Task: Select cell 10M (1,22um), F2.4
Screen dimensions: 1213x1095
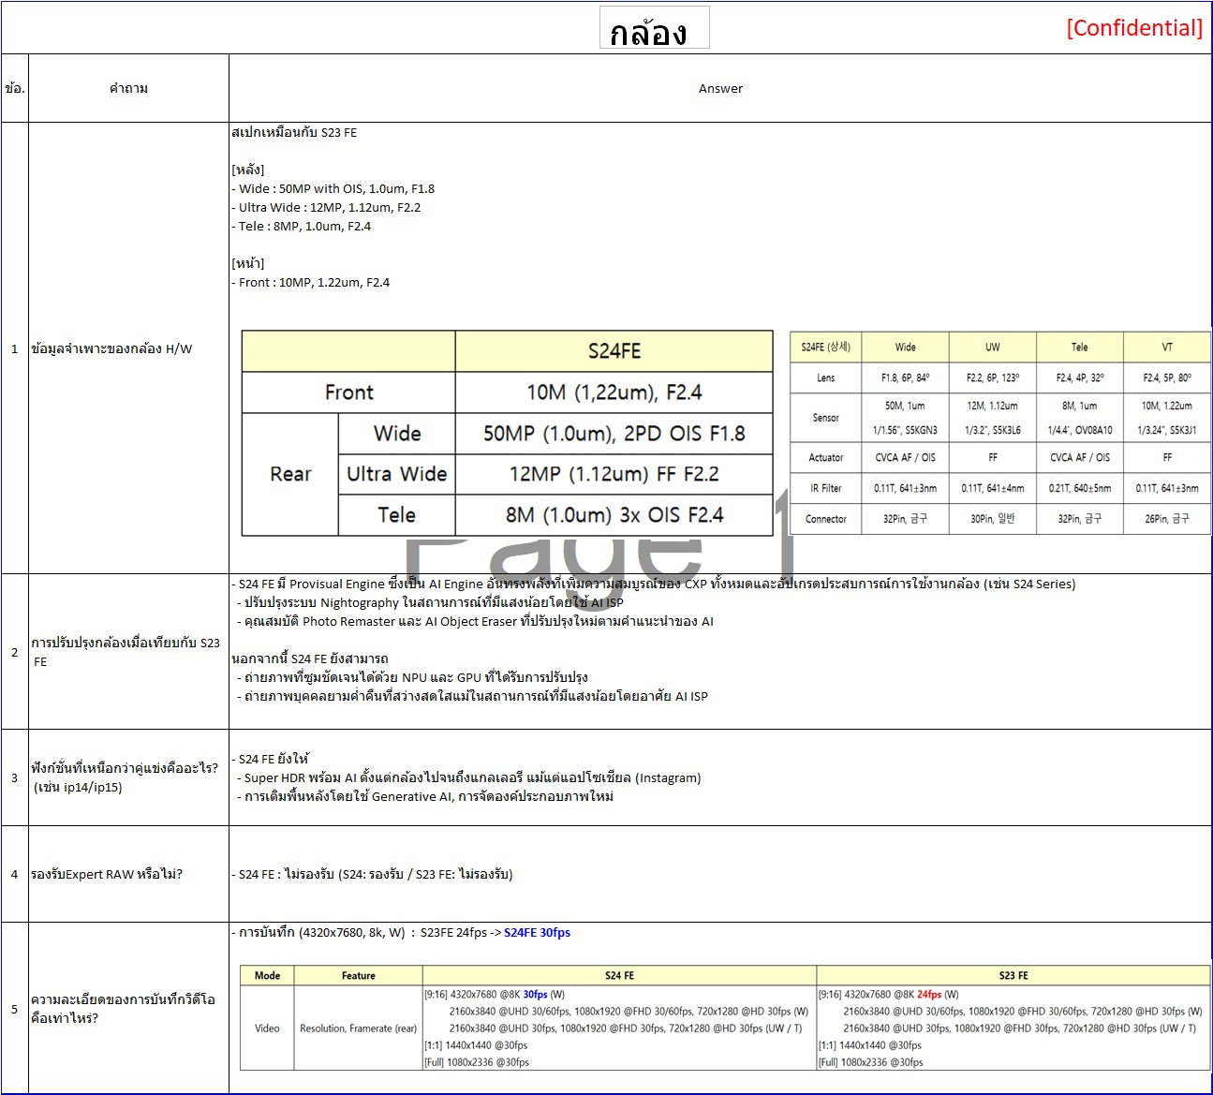Action: pos(614,392)
